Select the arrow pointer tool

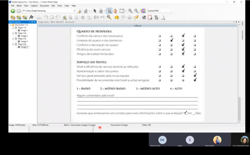coord(95,11)
